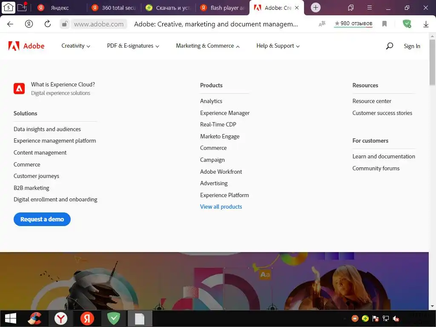The width and height of the screenshot is (436, 327).
Task: Open Experience management platform link
Action: [x=55, y=141]
